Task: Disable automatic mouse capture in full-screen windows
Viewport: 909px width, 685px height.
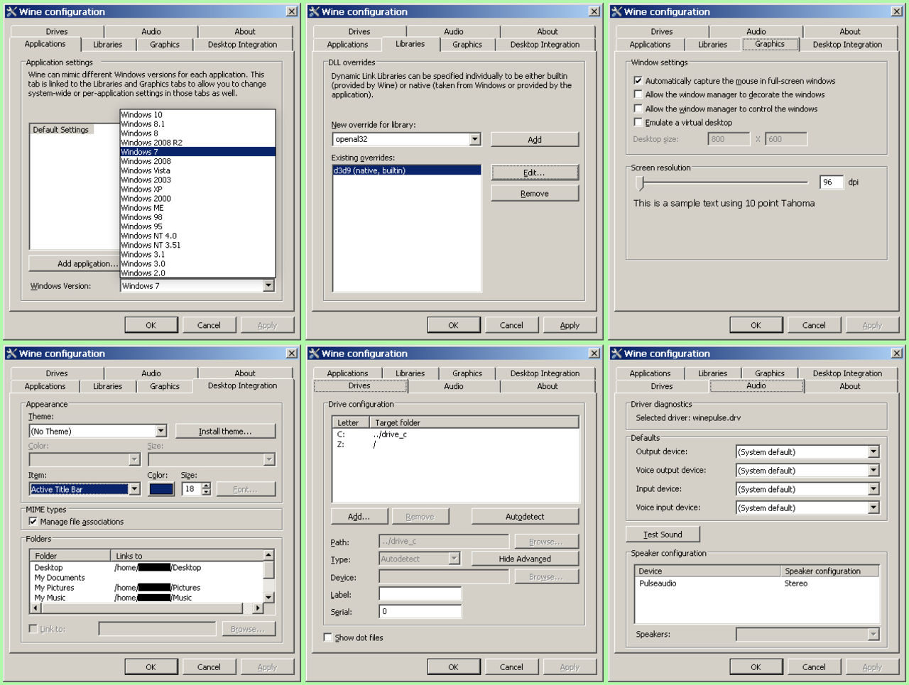Action: tap(638, 81)
